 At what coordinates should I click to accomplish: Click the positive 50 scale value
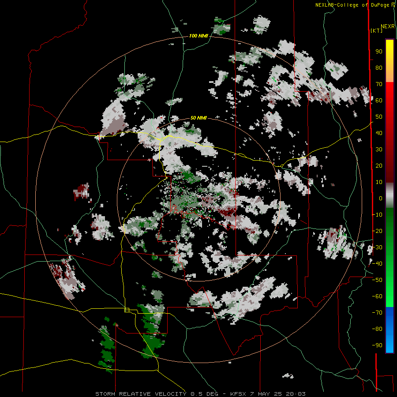click(x=379, y=117)
